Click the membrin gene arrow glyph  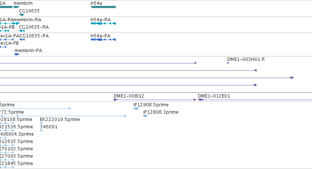pyautogui.click(x=16, y=7)
